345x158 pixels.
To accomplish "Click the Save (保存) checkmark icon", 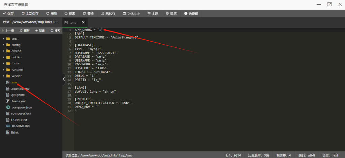I will (5, 14).
